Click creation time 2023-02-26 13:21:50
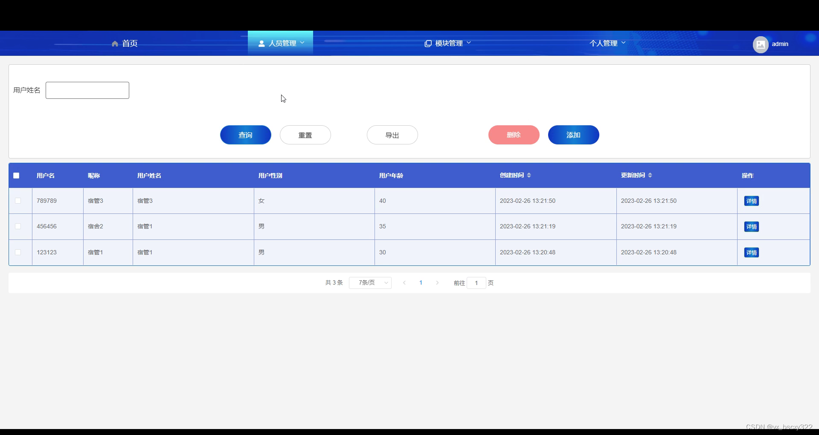Viewport: 819px width, 435px height. tap(528, 201)
